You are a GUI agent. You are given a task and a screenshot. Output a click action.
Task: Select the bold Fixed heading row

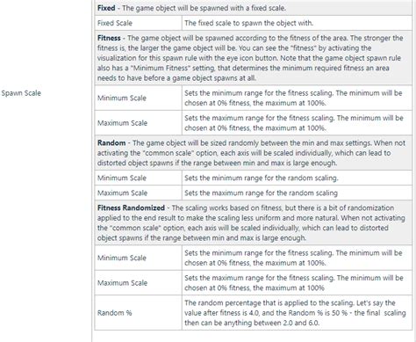click(x=253, y=8)
